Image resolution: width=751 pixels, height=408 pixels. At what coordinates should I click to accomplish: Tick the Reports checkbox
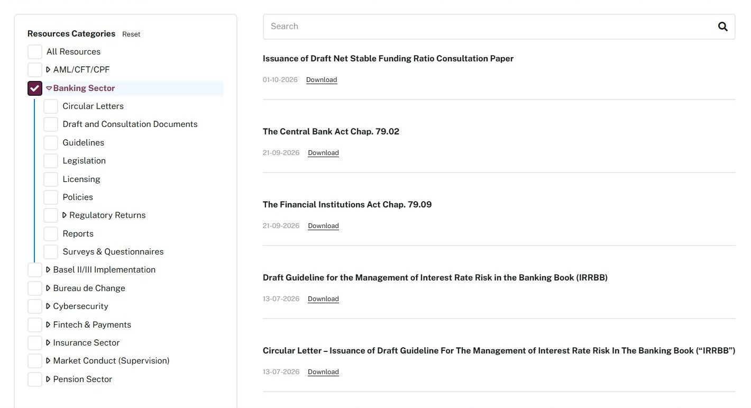51,234
